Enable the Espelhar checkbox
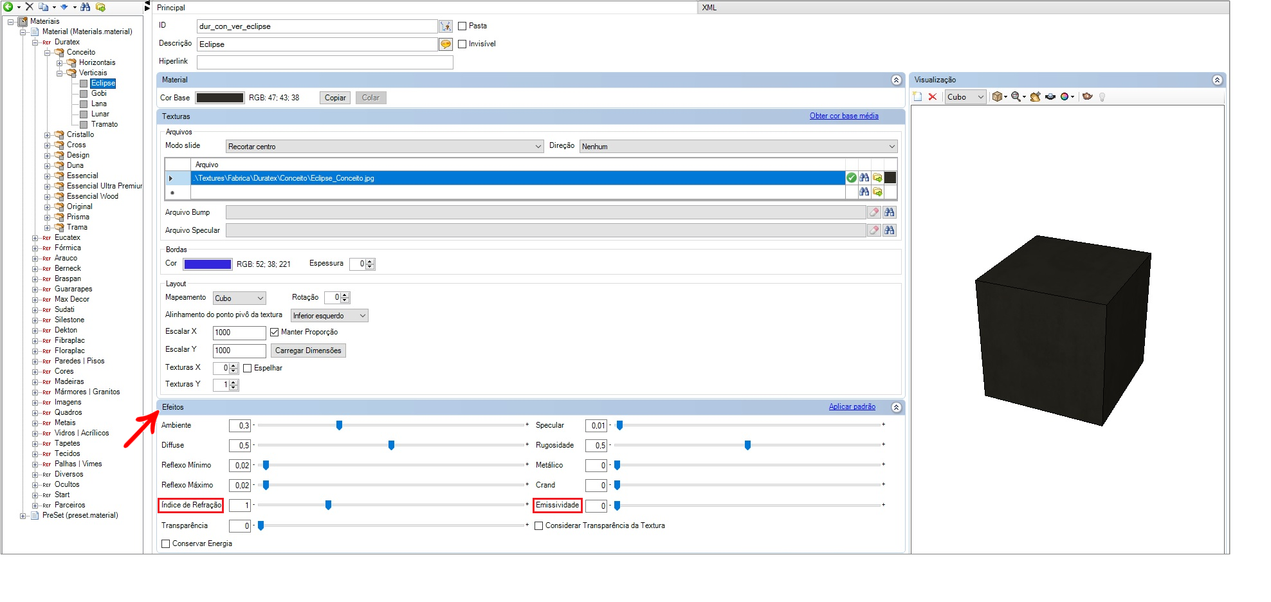The height and width of the screenshot is (602, 1271). pos(248,369)
